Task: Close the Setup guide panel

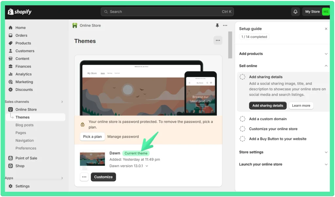Action: (326, 29)
